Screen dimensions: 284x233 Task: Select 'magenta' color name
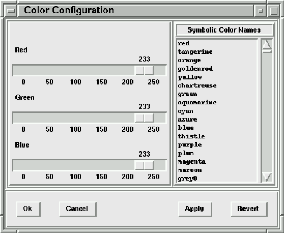coord(217,162)
